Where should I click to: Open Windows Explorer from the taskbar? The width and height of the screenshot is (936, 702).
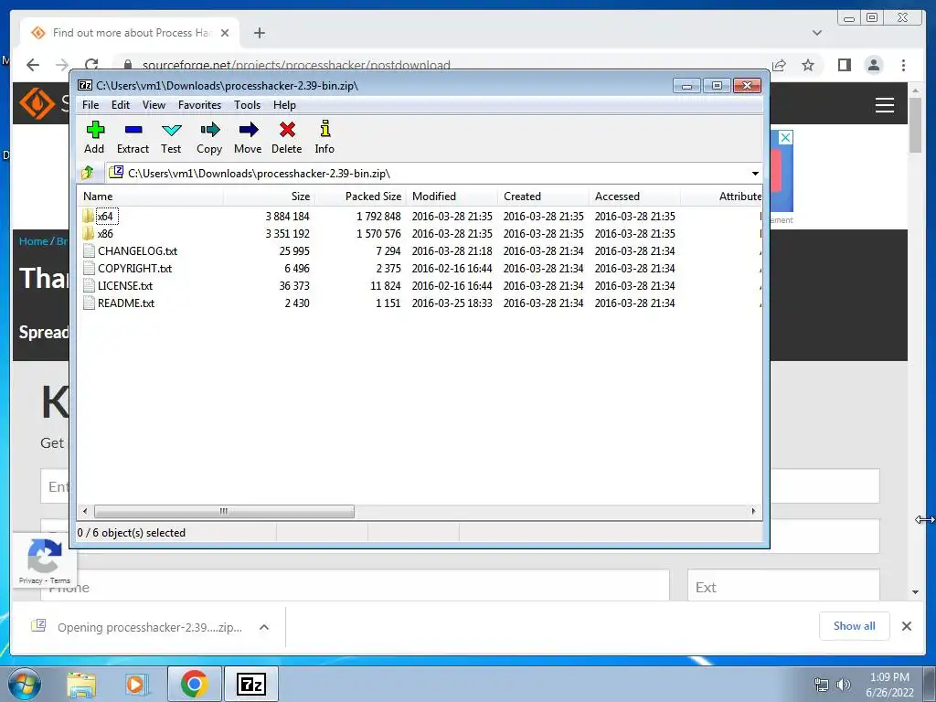point(81,684)
